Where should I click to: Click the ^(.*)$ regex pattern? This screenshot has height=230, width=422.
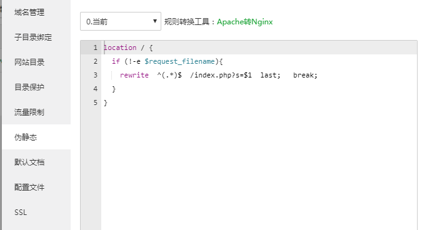pos(169,76)
